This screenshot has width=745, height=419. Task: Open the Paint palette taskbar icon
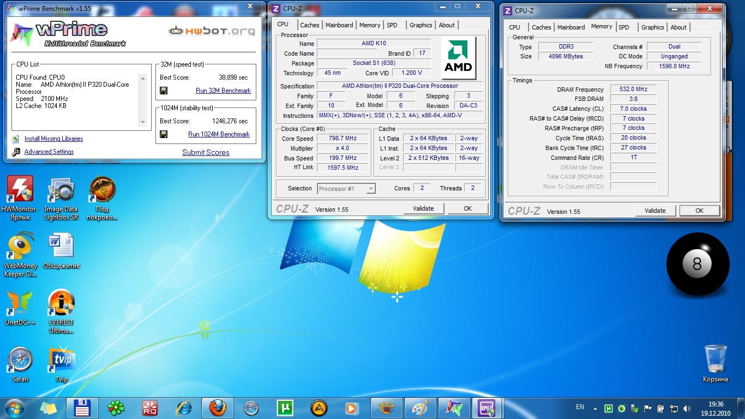(419, 408)
